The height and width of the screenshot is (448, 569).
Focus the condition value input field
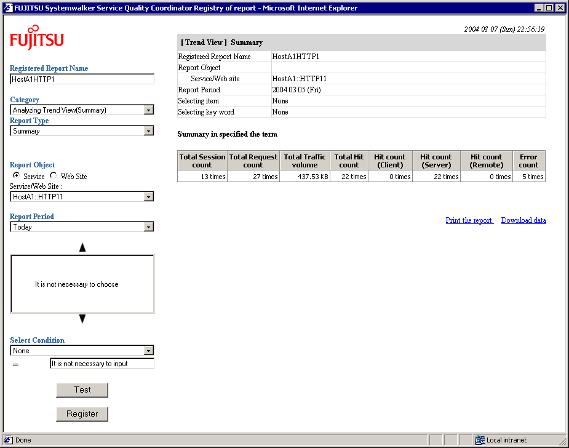point(102,364)
